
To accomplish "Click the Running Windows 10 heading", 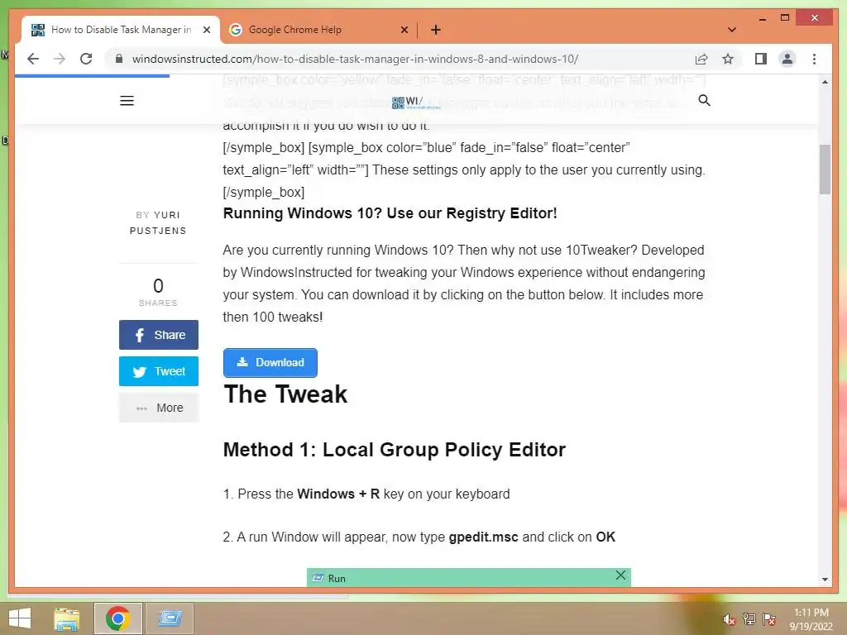I will 390,213.
